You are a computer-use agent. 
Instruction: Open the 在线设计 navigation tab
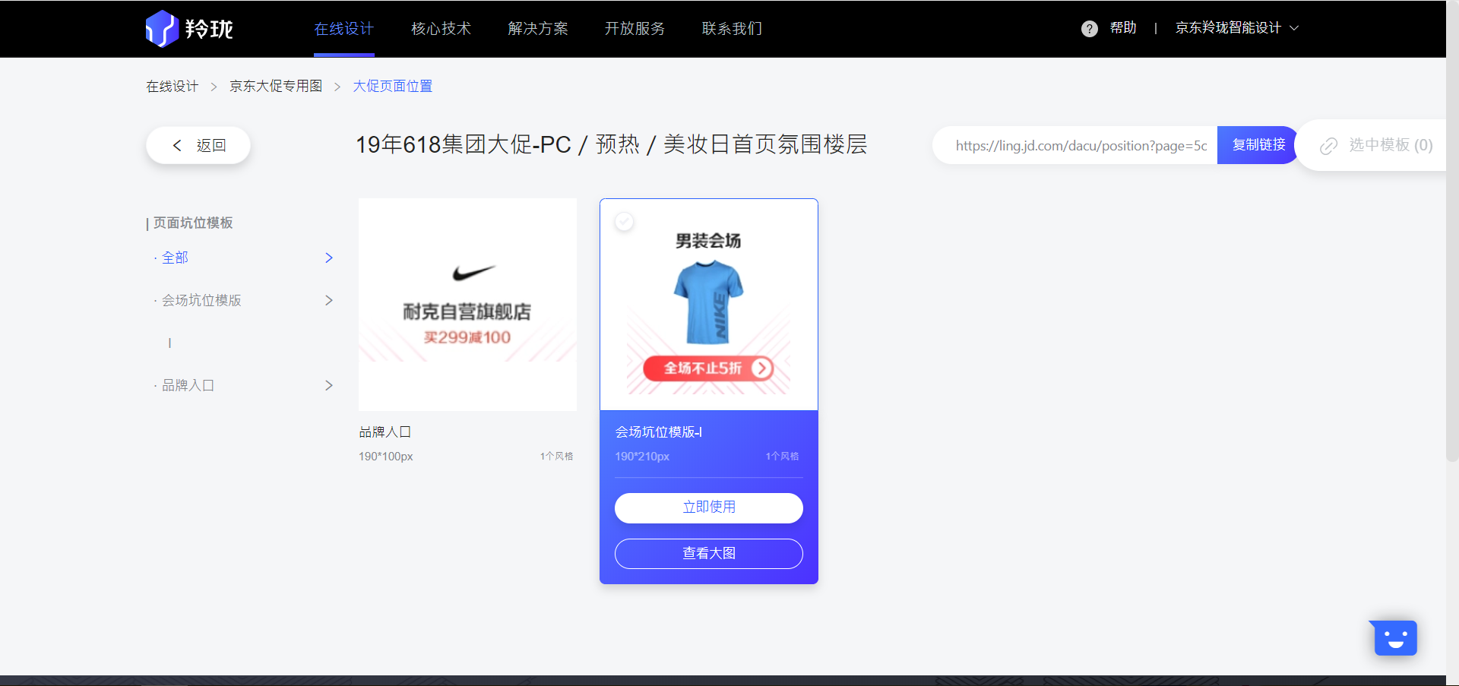(343, 29)
